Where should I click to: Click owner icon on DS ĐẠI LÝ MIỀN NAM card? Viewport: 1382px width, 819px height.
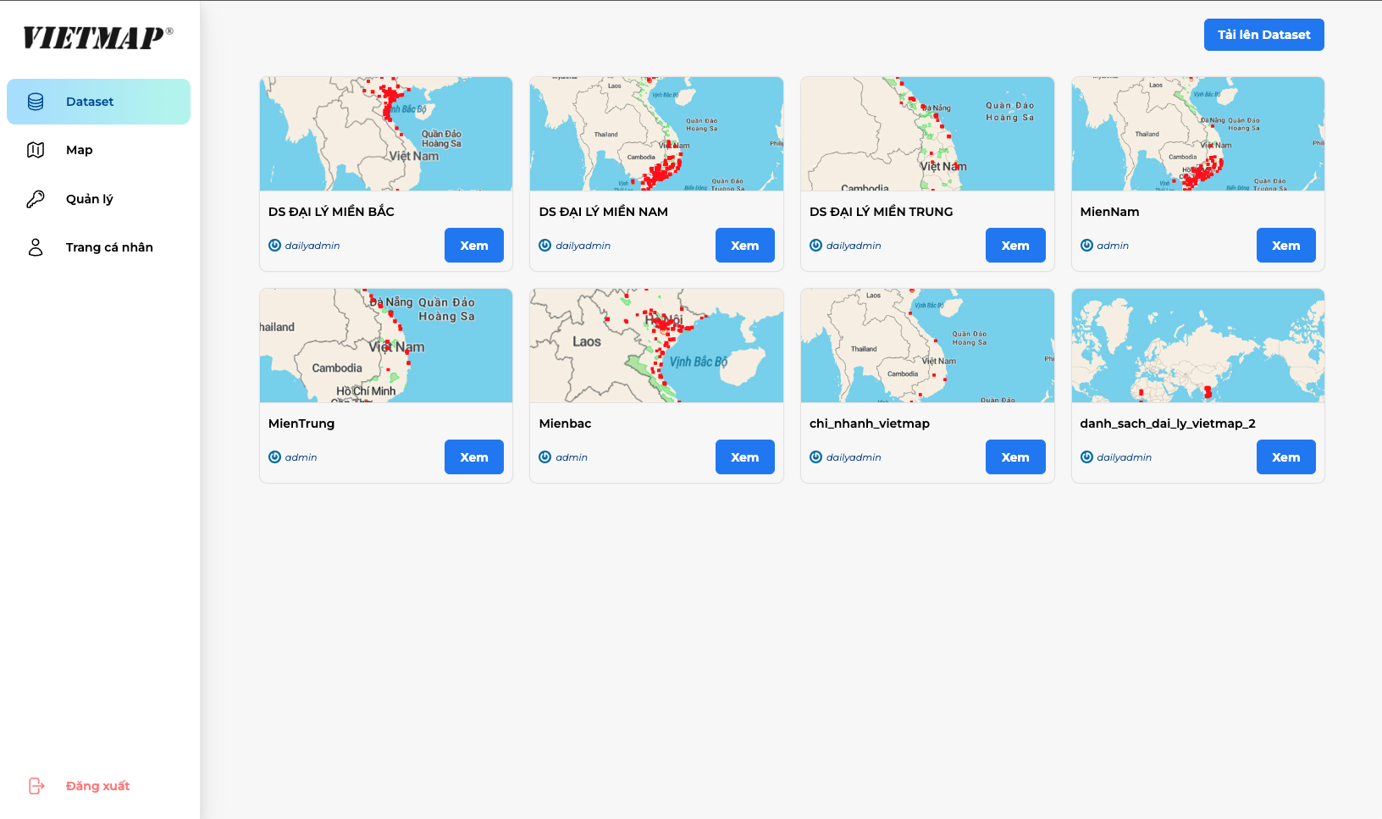point(545,246)
